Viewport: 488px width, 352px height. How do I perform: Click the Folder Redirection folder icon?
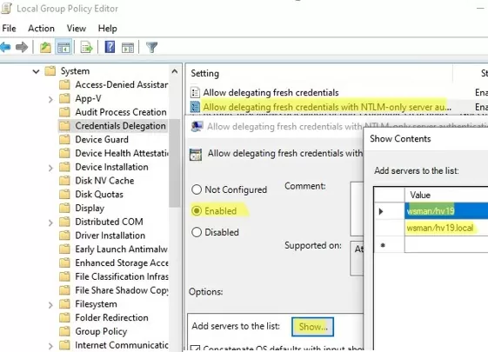point(64,318)
